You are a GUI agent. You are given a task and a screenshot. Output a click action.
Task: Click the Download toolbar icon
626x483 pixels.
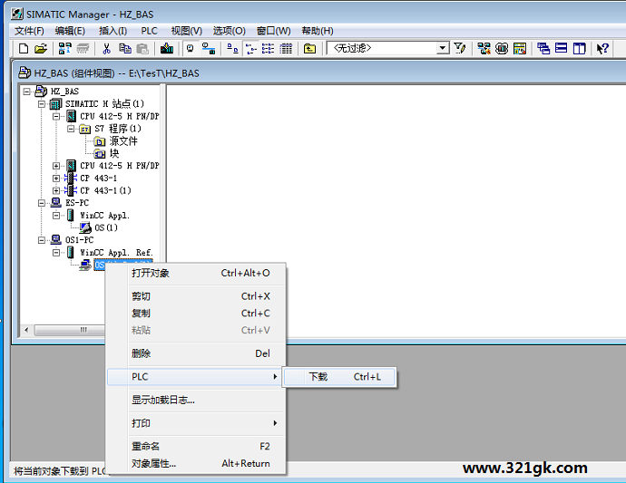pyautogui.click(x=167, y=49)
